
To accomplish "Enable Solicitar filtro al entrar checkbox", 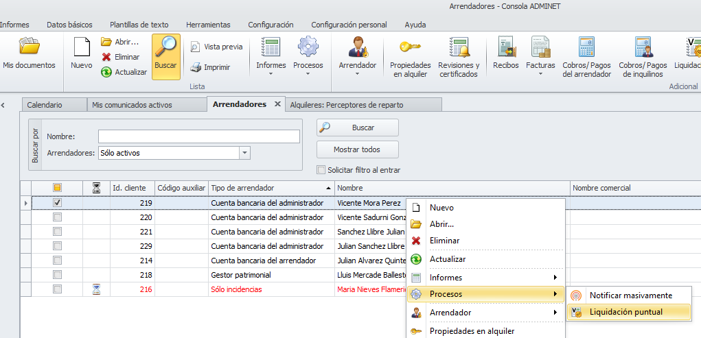I will click(321, 170).
